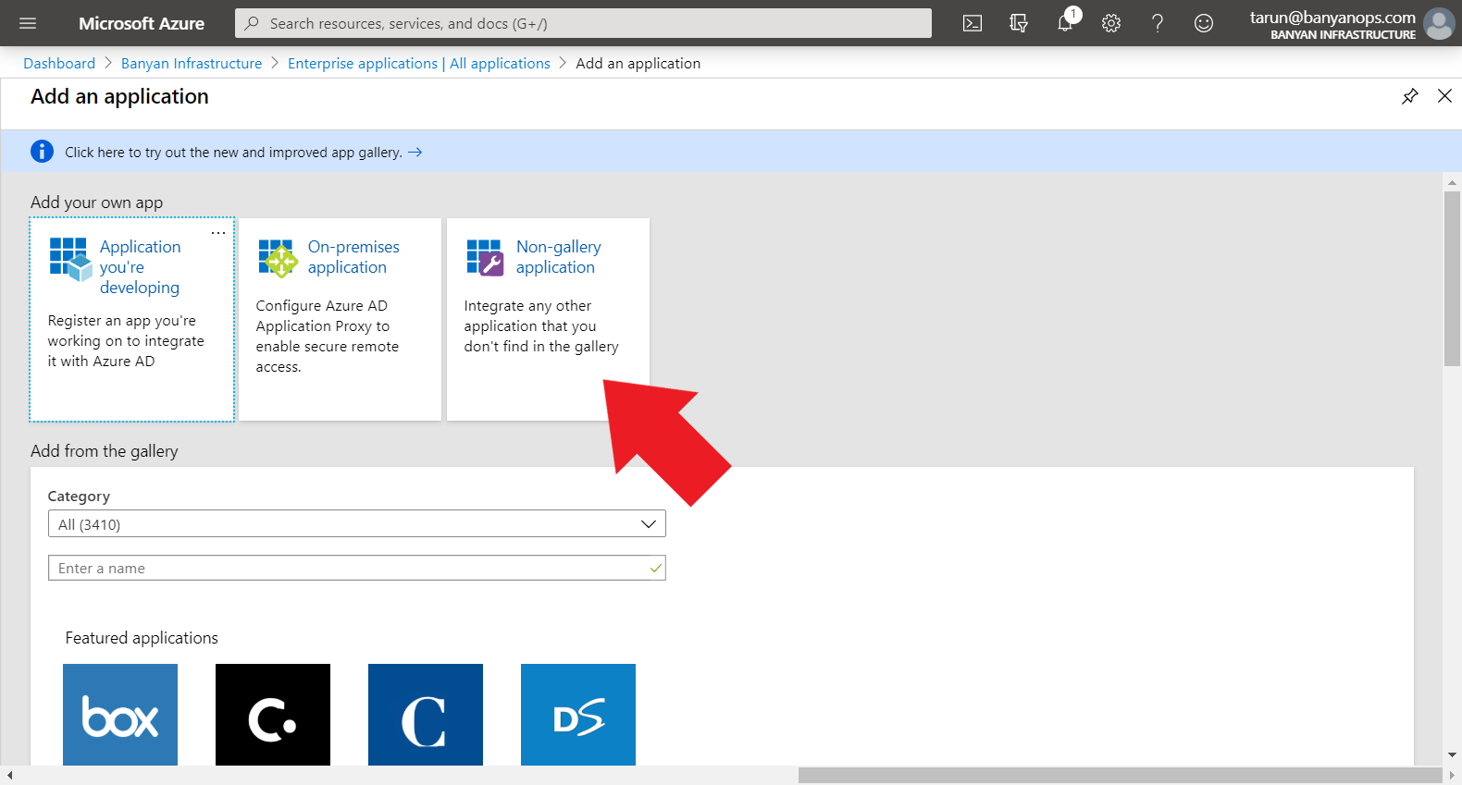This screenshot has width=1462, height=785.
Task: Open the notifications bell
Action: click(1066, 22)
